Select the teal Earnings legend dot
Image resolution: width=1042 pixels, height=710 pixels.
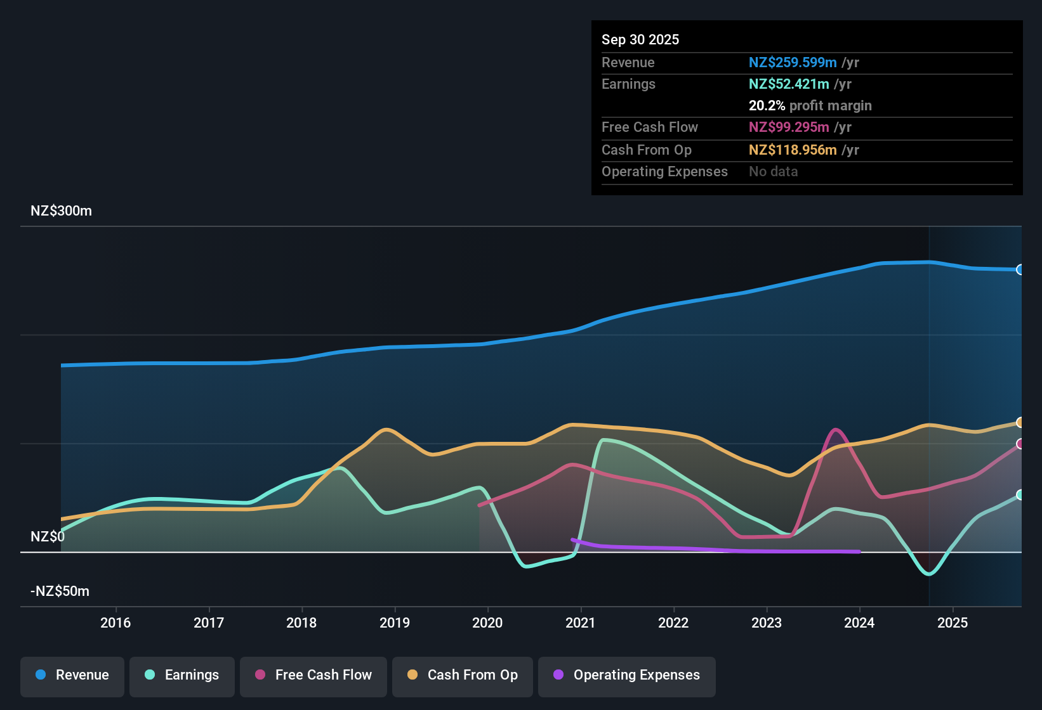pyautogui.click(x=149, y=675)
